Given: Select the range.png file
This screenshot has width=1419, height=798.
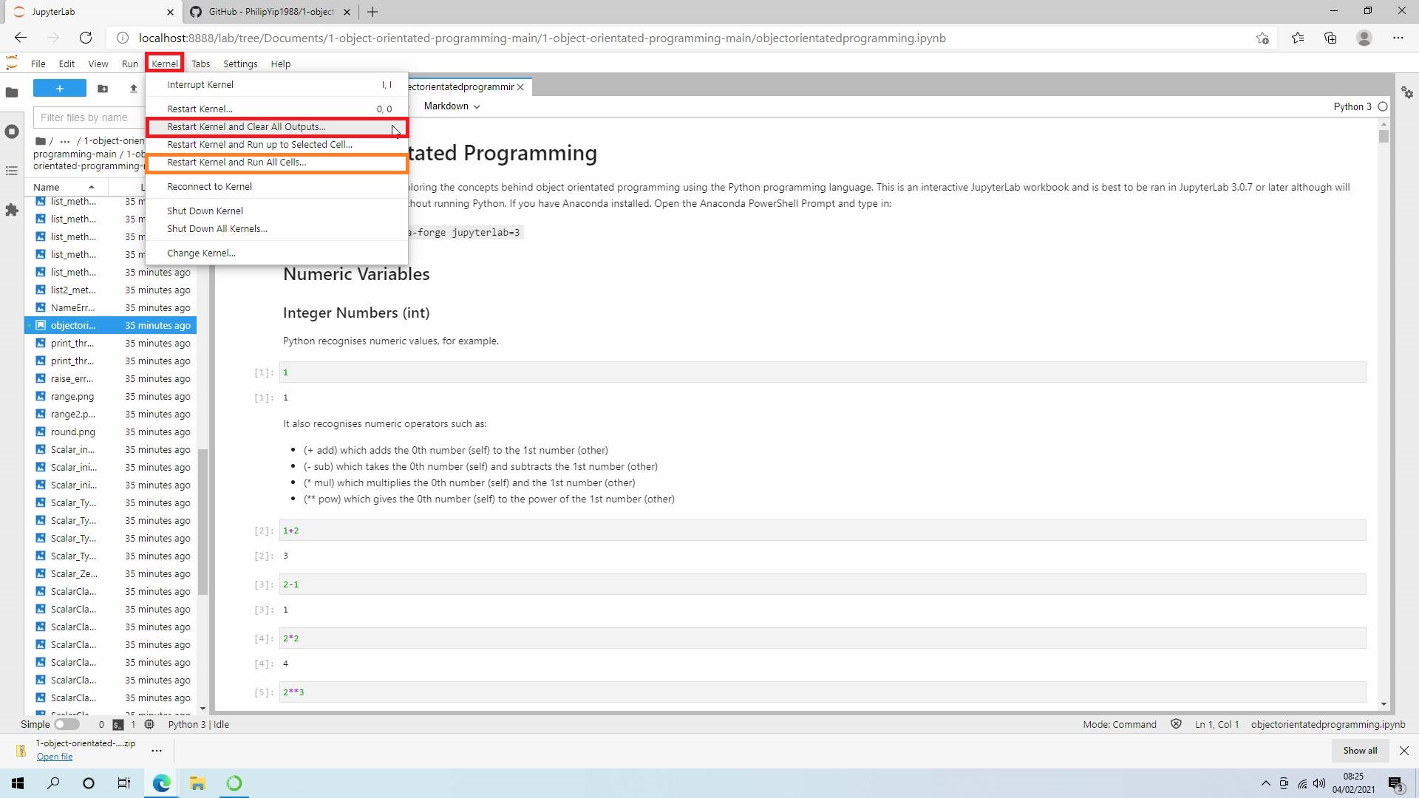Looking at the screenshot, I should coord(111,397).
